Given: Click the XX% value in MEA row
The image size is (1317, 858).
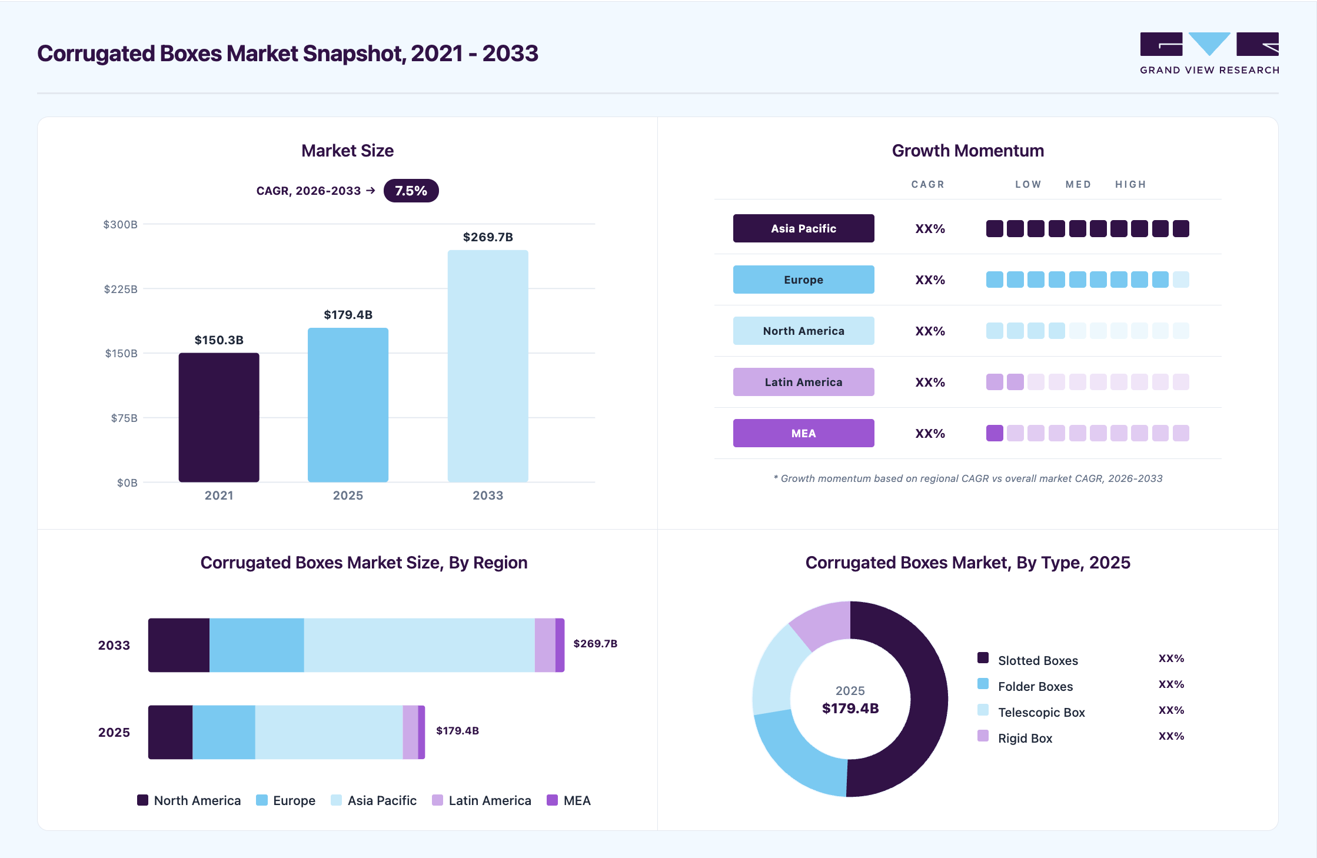Looking at the screenshot, I should point(930,434).
